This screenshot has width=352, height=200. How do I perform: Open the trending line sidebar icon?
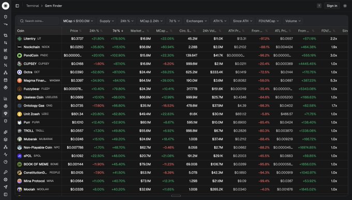click(x=6, y=24)
